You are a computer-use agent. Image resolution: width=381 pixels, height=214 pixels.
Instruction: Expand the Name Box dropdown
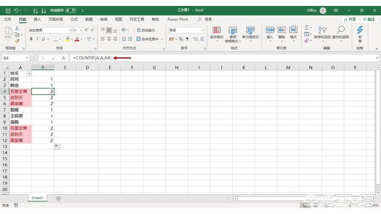(27, 58)
